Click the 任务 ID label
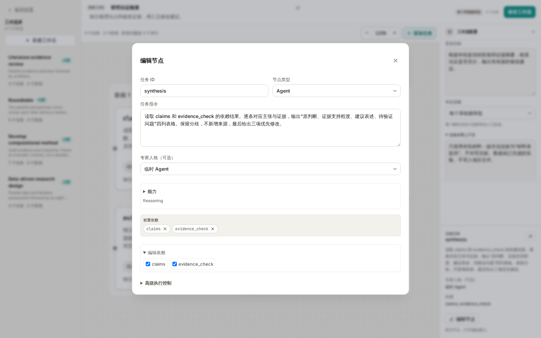This screenshot has height=338, width=541. coord(147,80)
